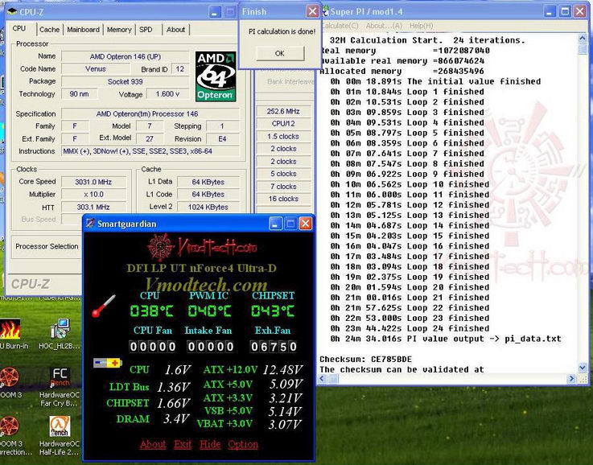Image resolution: width=593 pixels, height=465 pixels.
Task: Open the Mainboard tab in CPU-Z
Action: pyautogui.click(x=83, y=30)
